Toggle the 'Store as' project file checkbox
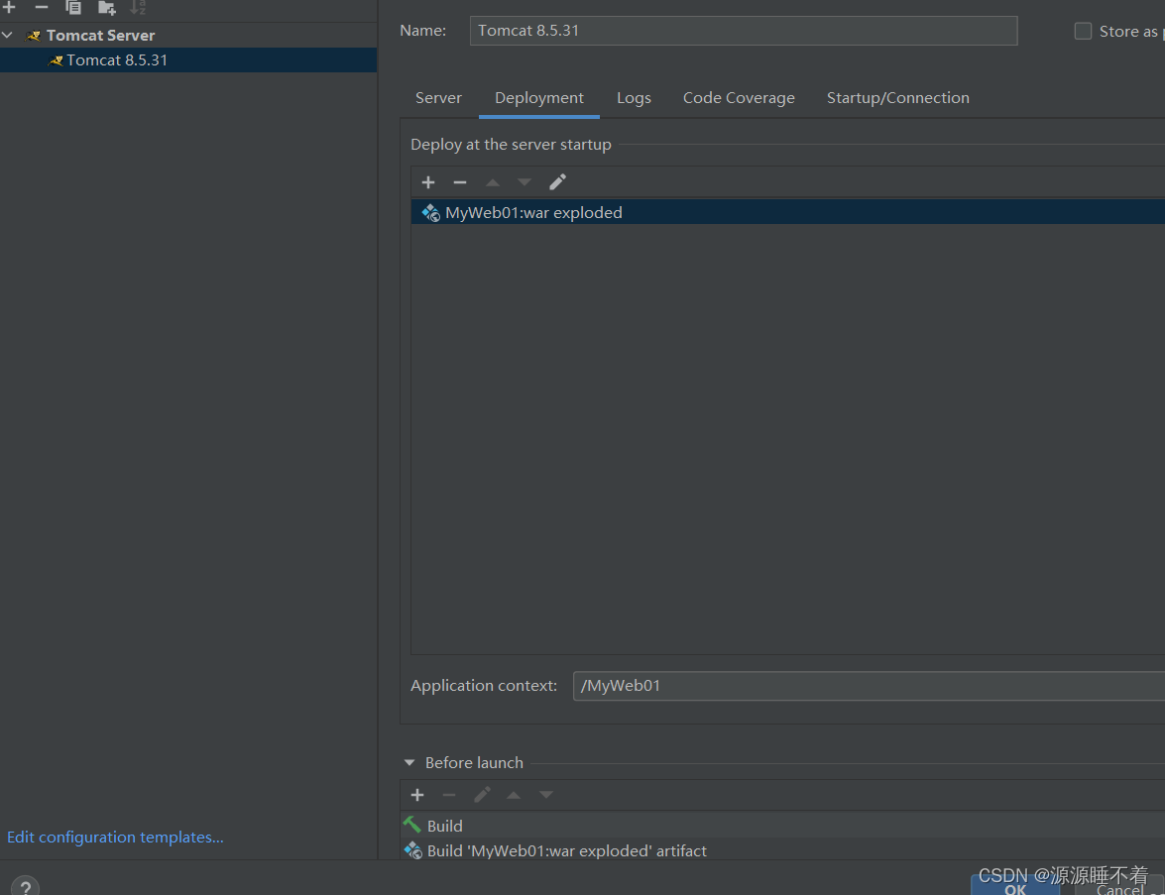Image resolution: width=1165 pixels, height=895 pixels. click(x=1083, y=31)
